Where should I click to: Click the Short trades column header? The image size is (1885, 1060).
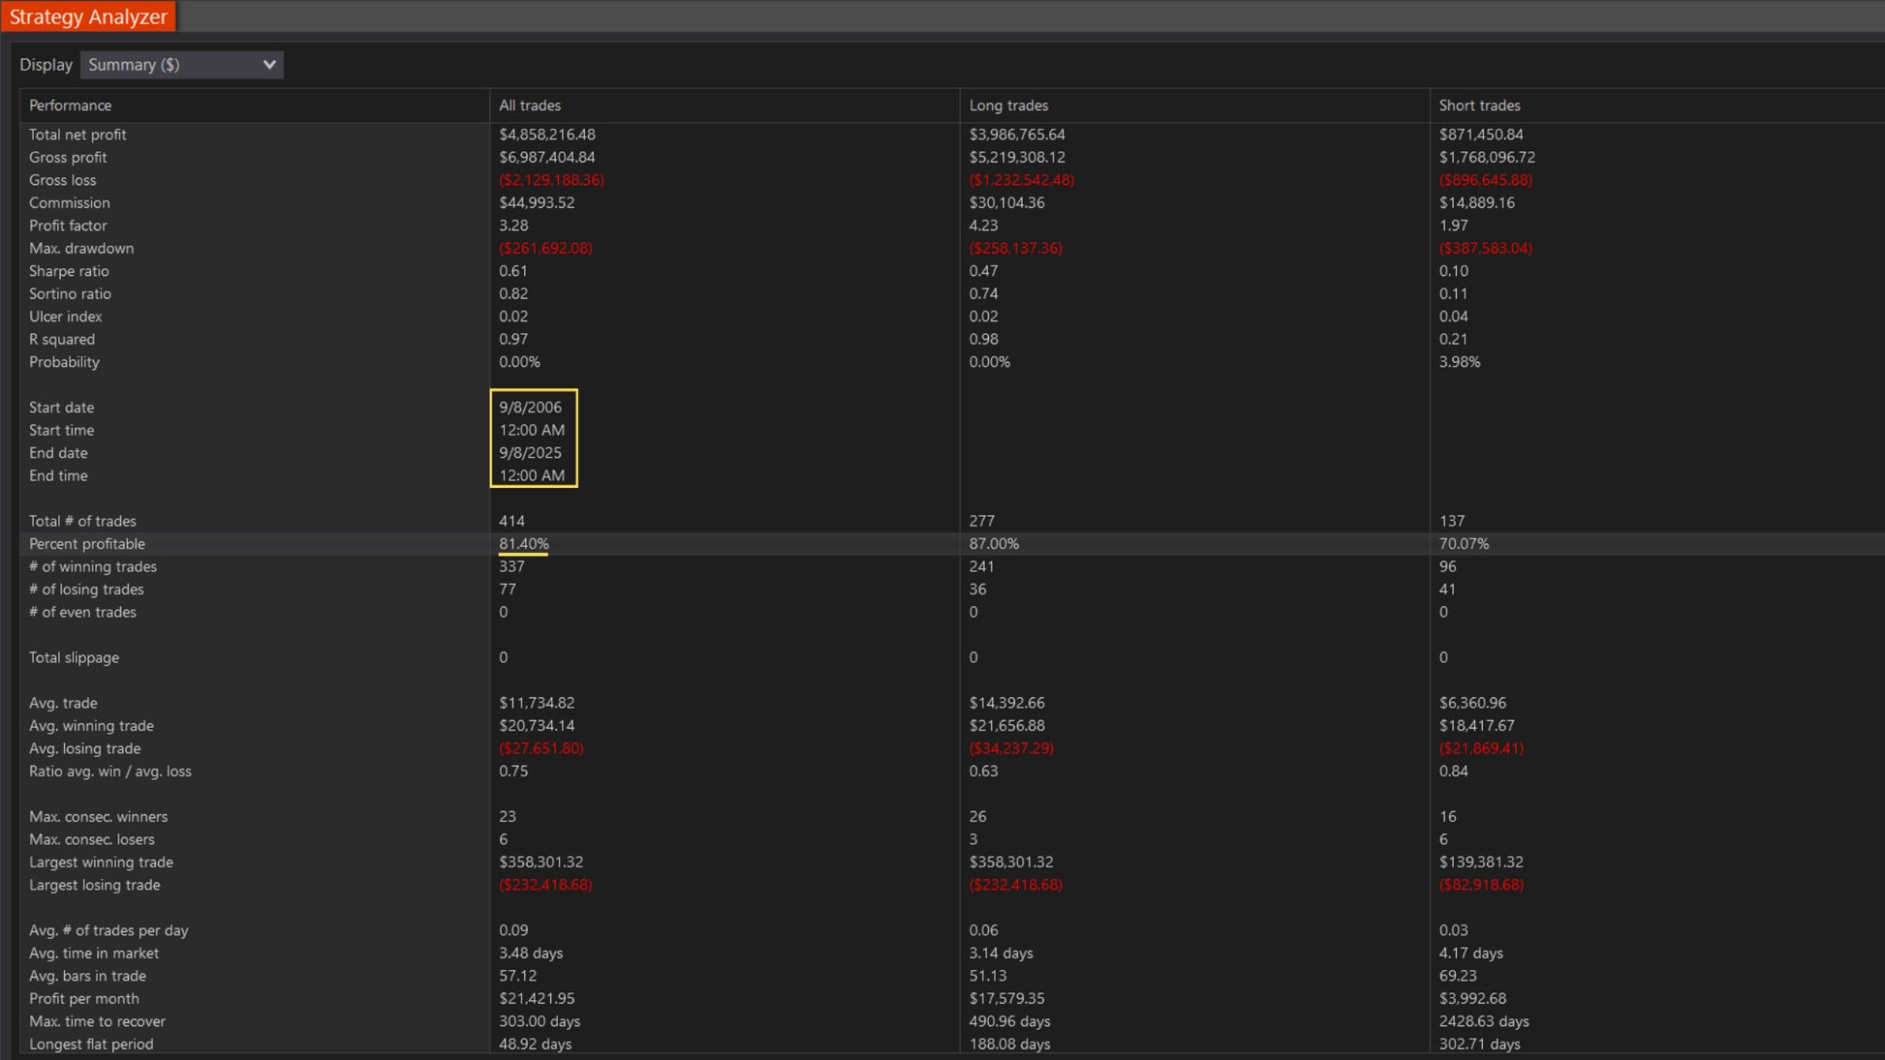[1479, 106]
